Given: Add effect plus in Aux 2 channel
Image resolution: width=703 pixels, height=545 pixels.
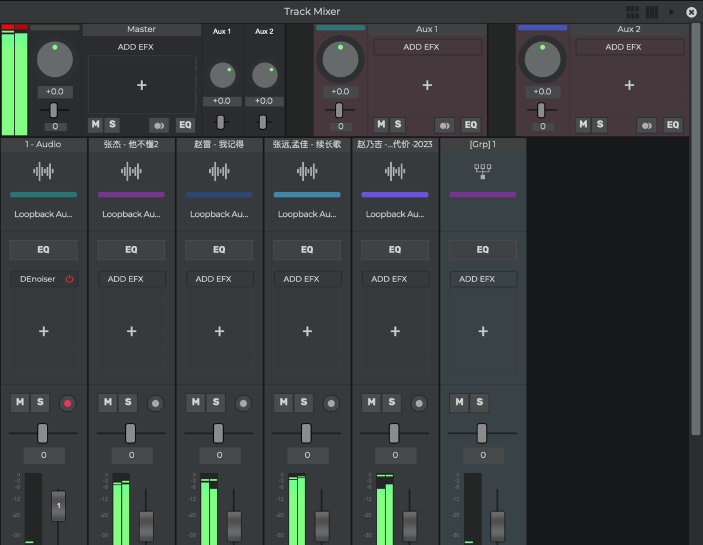Looking at the screenshot, I should [x=630, y=86].
